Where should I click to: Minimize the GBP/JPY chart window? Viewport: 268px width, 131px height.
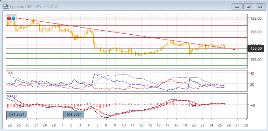pos(237,6)
